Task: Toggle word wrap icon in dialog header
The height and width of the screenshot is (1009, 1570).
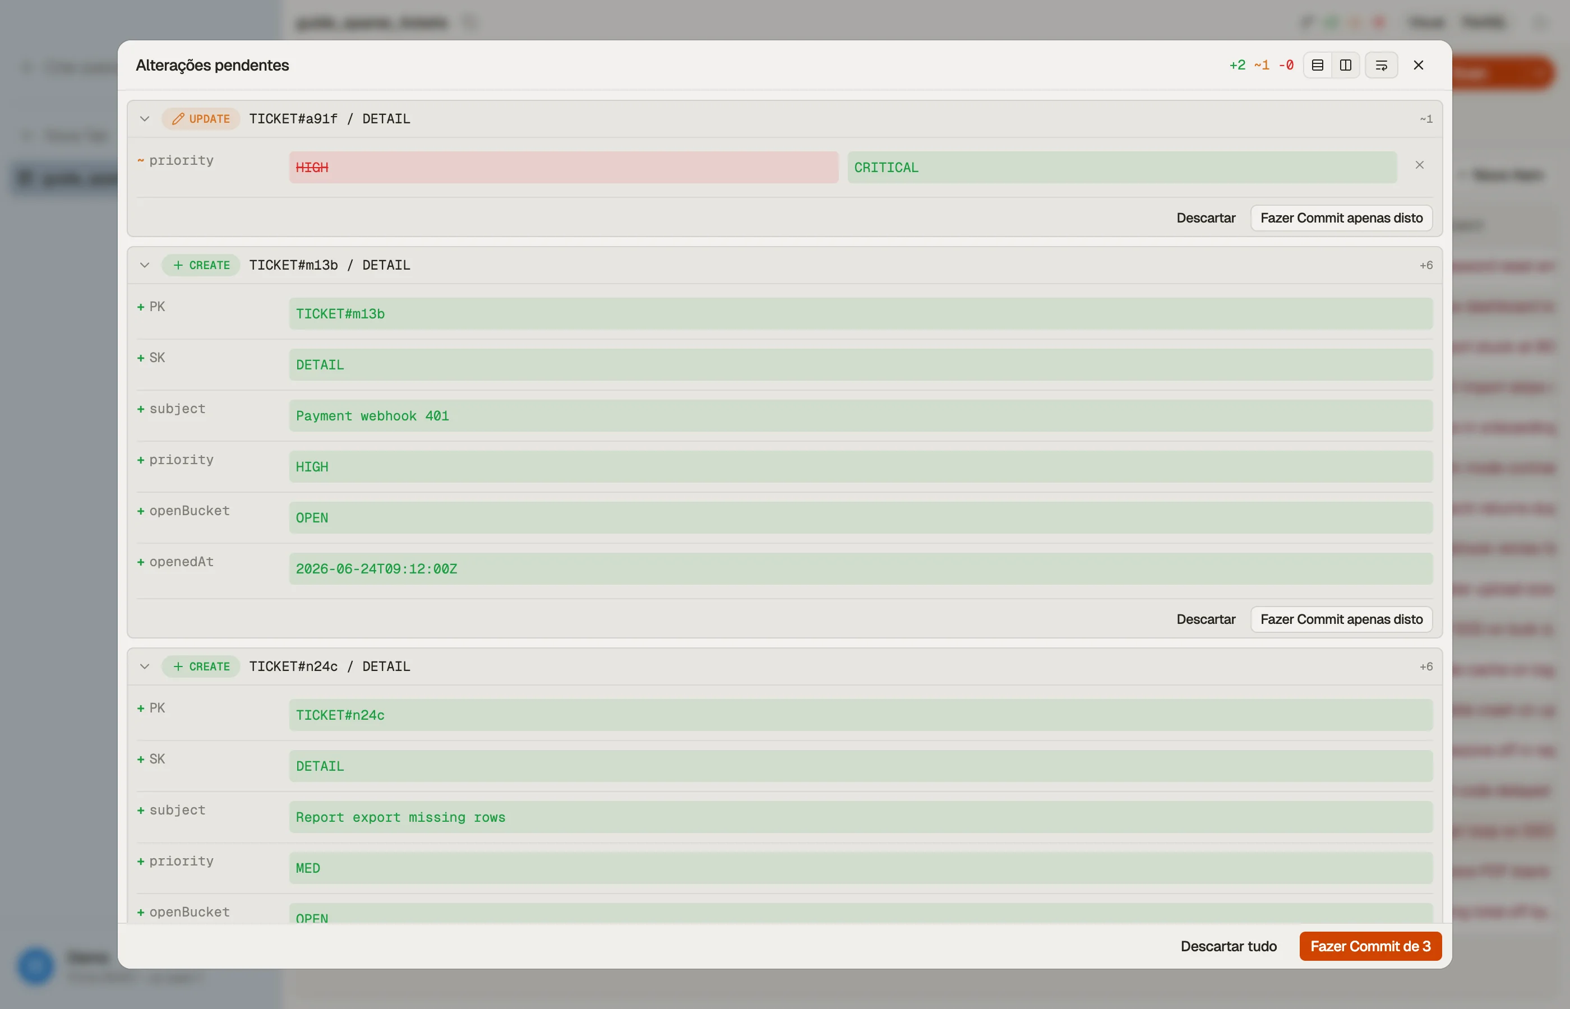Action: point(1381,65)
